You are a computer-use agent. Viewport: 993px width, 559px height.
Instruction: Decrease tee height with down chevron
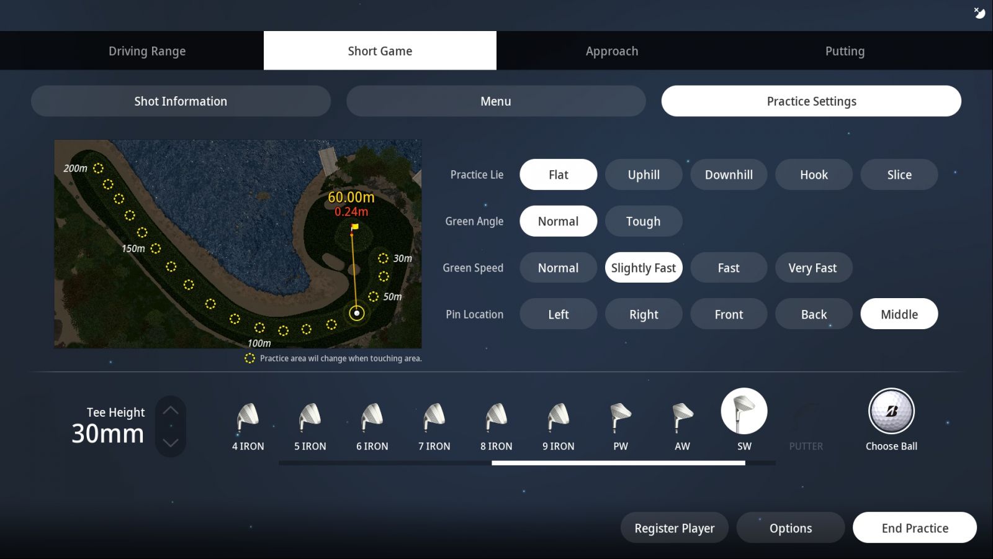point(171,442)
